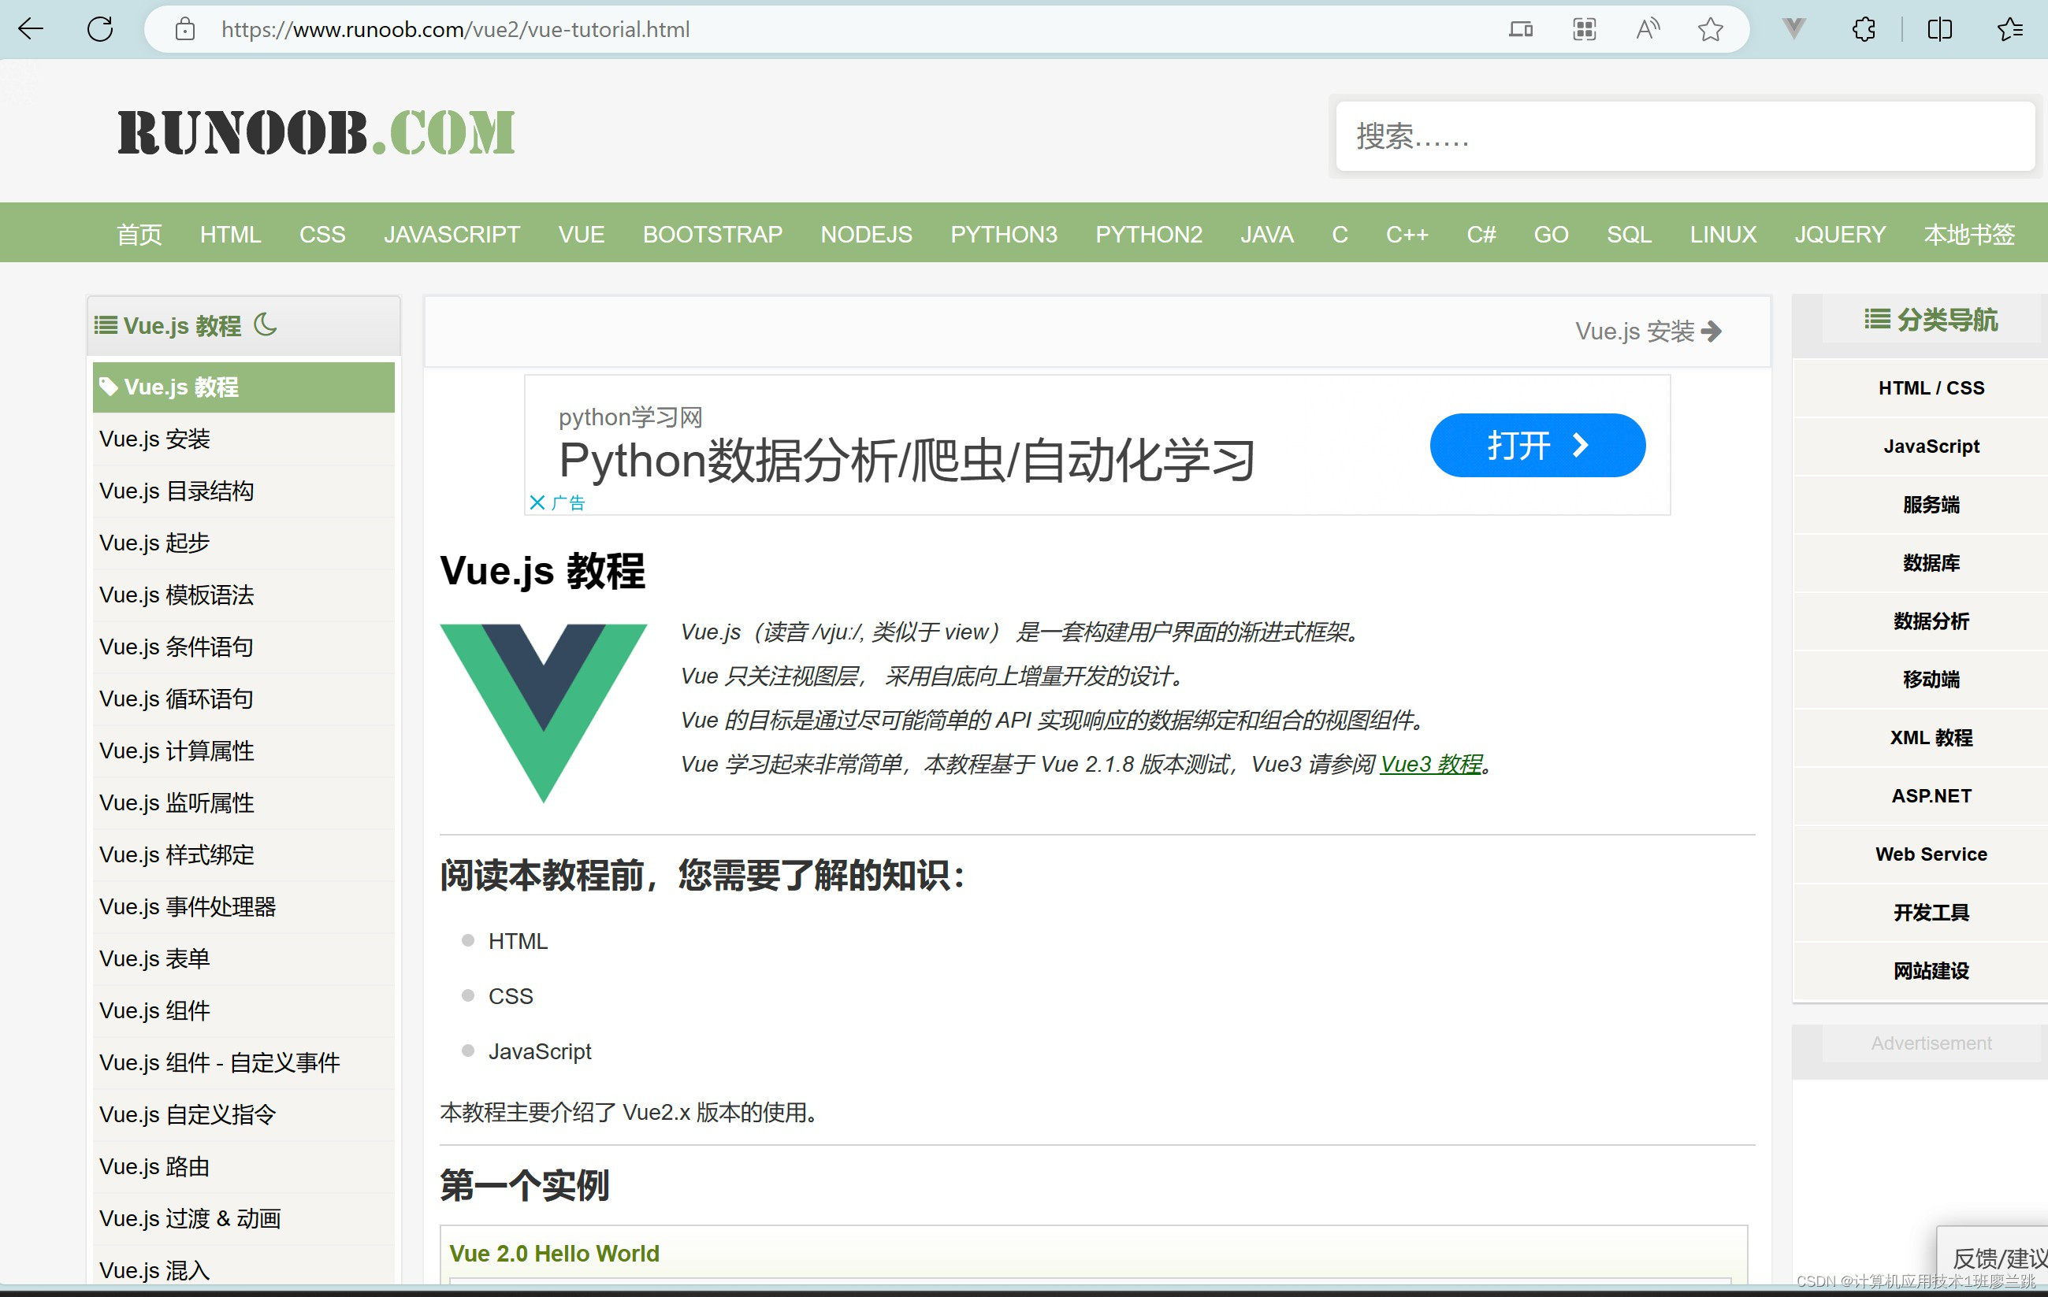Add page to favorites with star icon
This screenshot has height=1297, width=2048.
1711,30
